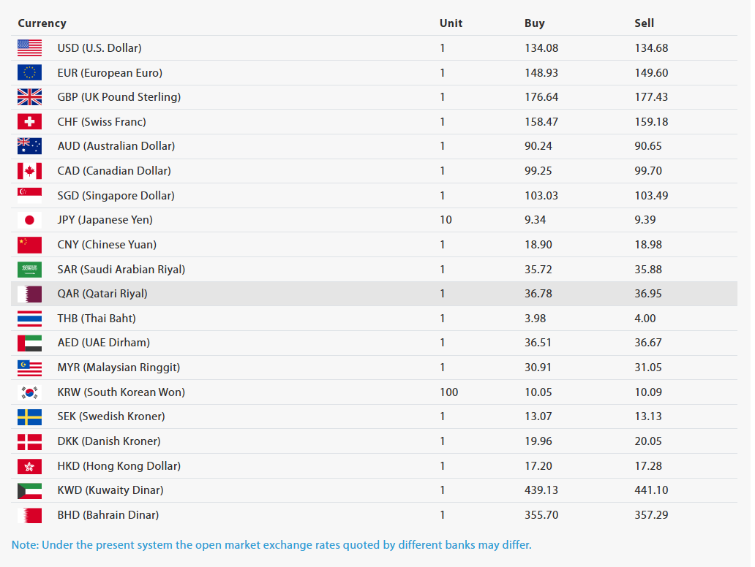
Task: Select the QAR (Qatari Riyal) label
Action: [102, 294]
